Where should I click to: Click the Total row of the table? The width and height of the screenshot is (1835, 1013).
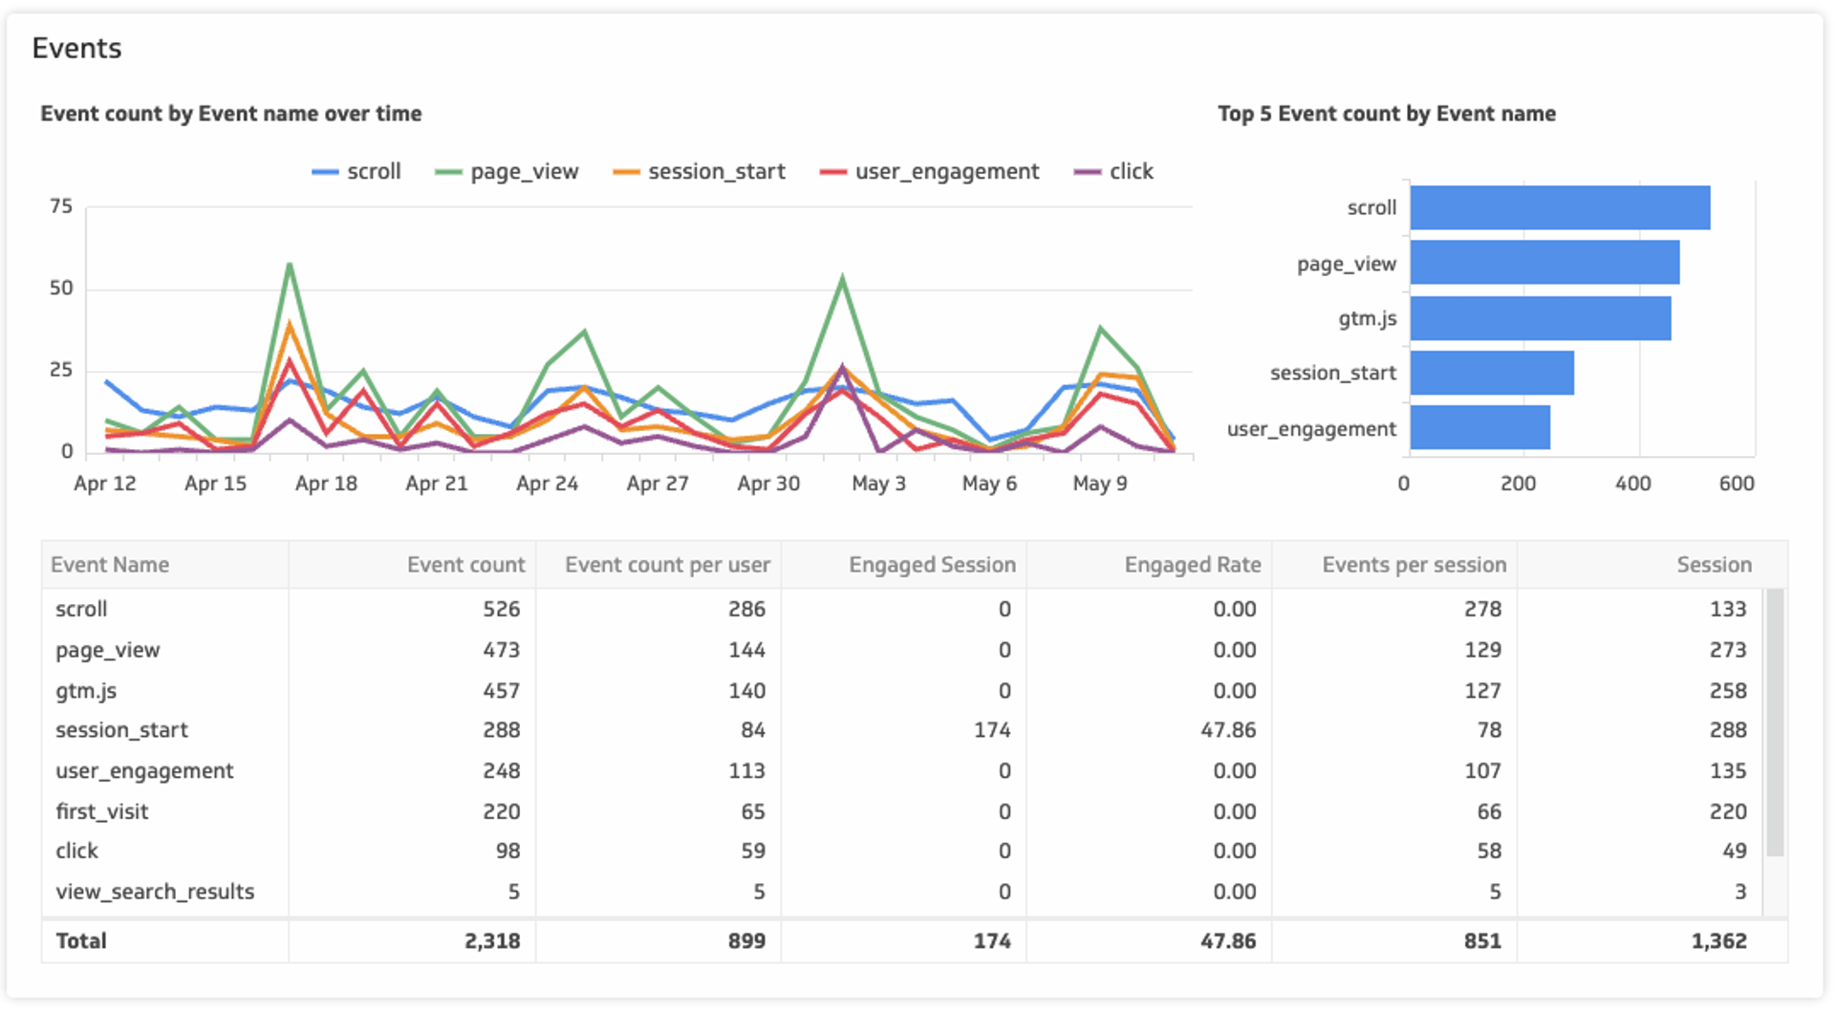(80, 940)
